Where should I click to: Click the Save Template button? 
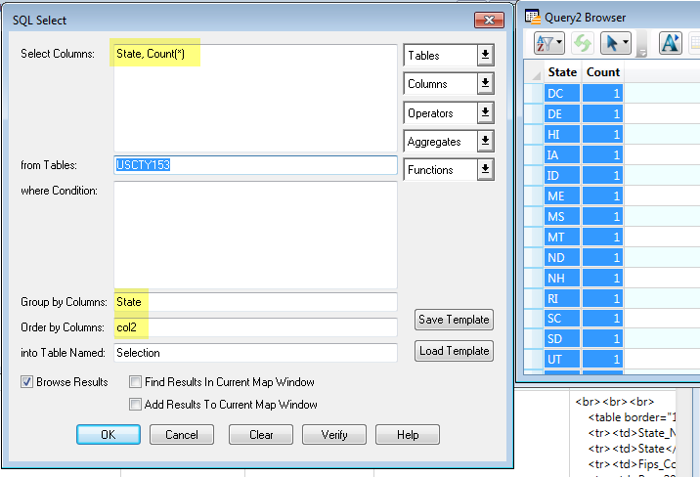tap(454, 320)
